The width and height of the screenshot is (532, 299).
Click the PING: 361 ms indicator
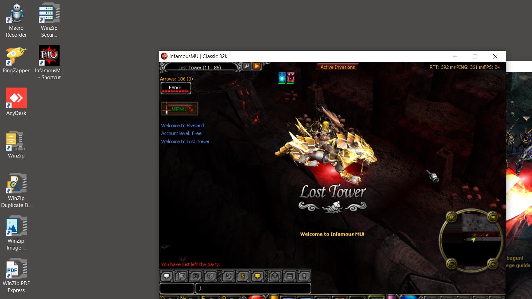click(470, 67)
